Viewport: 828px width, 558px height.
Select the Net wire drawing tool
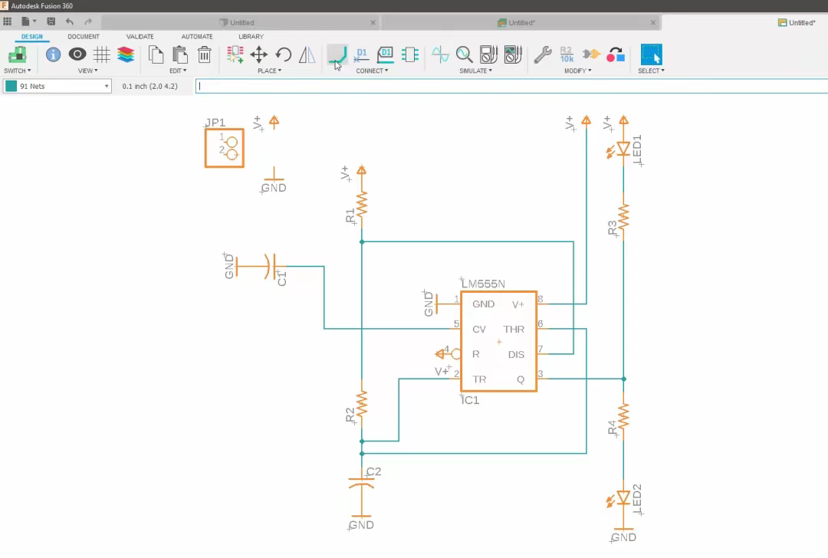[337, 54]
